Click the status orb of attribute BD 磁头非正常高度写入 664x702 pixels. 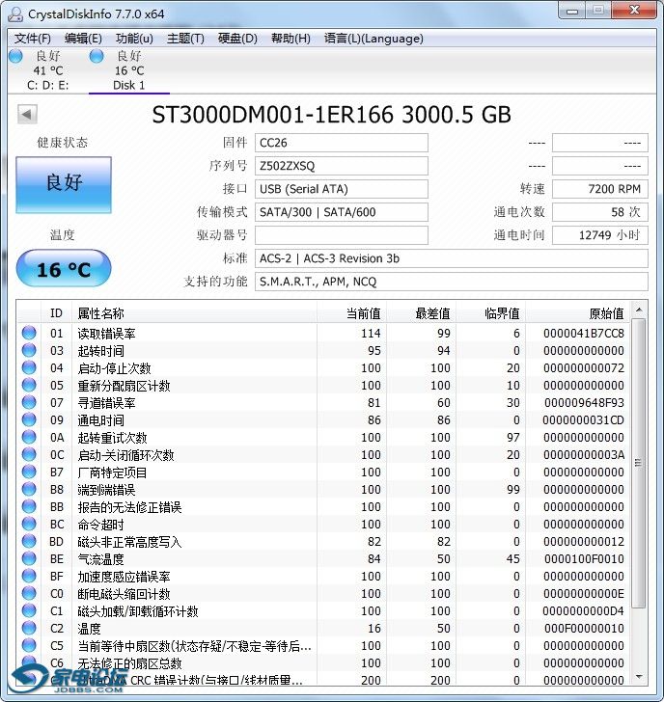tap(29, 541)
